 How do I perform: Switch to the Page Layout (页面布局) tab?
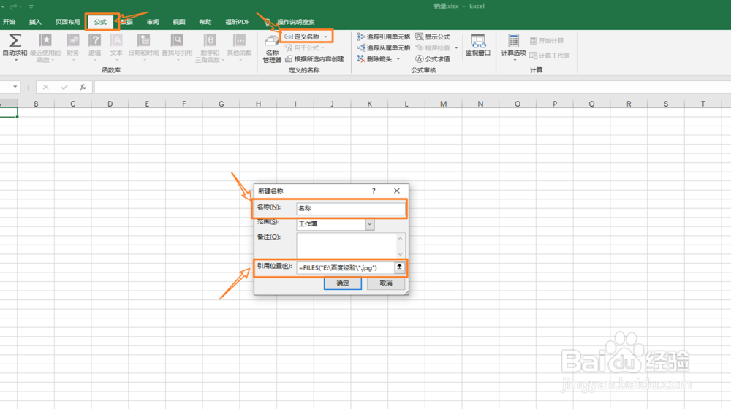click(67, 22)
